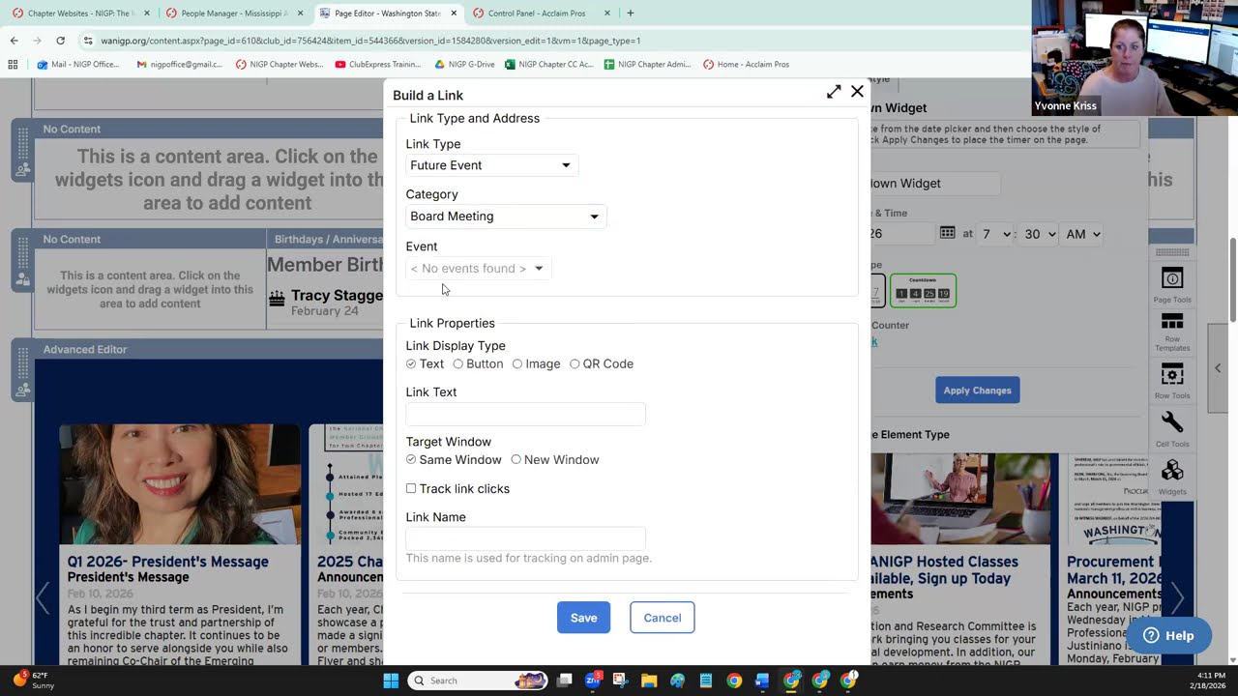
Task: Open nigpoffice@gmail bookmark
Action: [x=180, y=65]
